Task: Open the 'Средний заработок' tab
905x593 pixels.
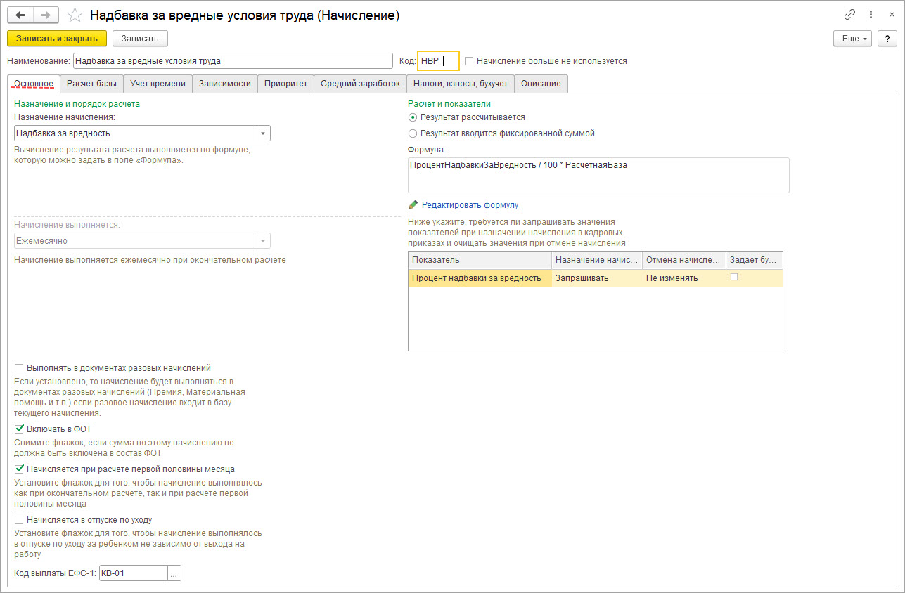Action: click(x=361, y=84)
